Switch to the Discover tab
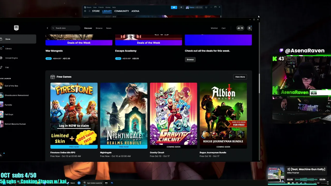Viewport: 331px width, 186px height. 88,28
